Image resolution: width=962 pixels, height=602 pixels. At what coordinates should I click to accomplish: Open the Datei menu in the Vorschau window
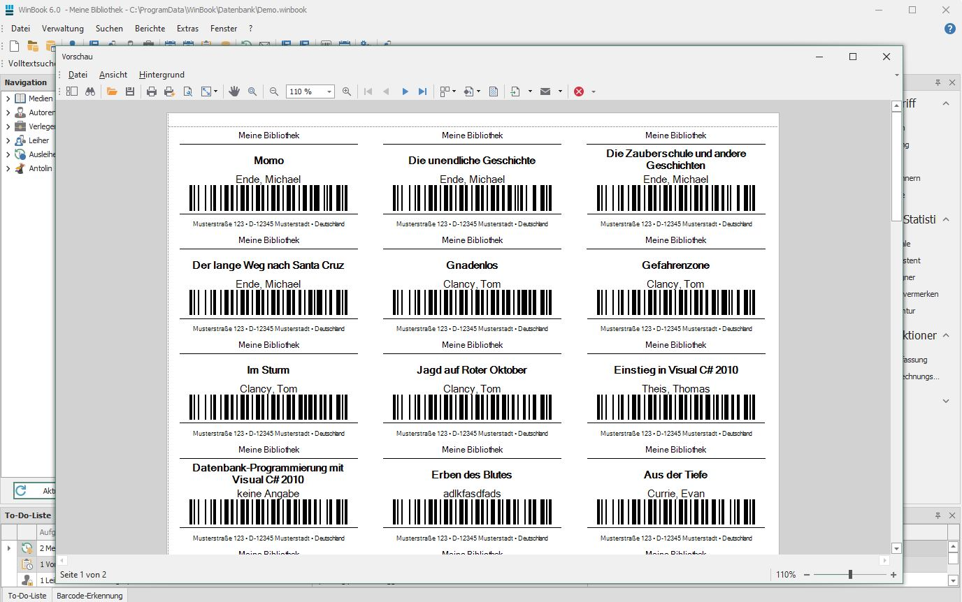78,75
